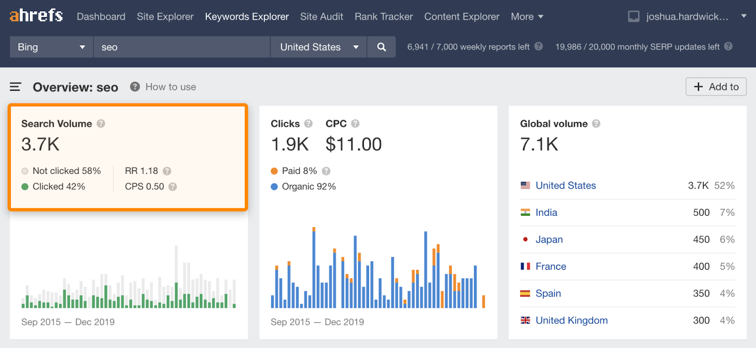The height and width of the screenshot is (348, 756).
Task: Click help icon next to Global volume
Action: 596,124
